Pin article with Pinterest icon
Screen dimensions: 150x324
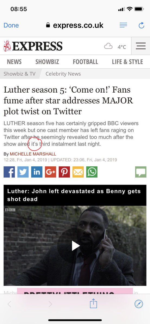(64, 172)
